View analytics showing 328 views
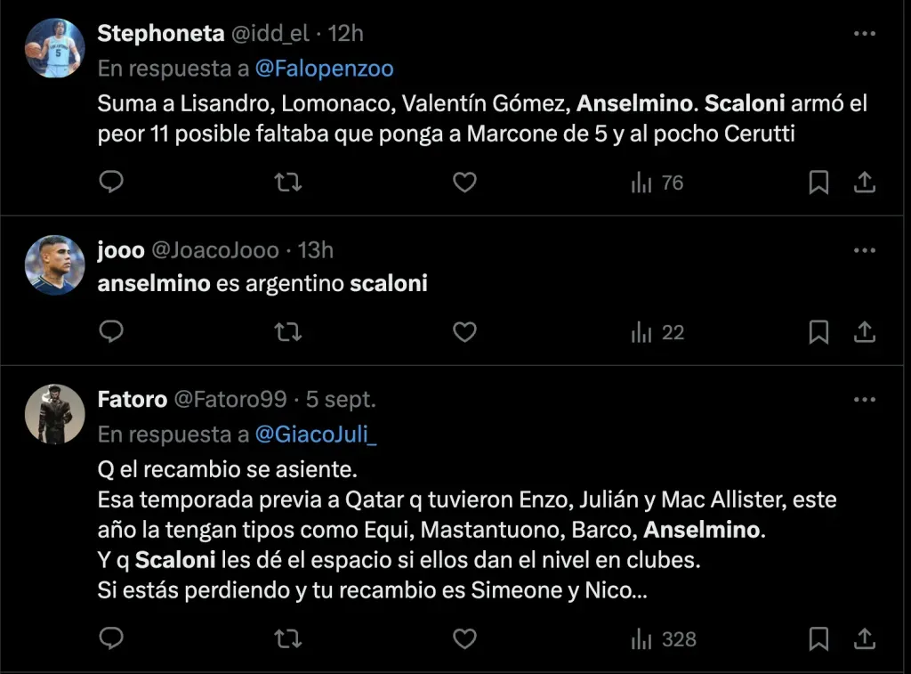This screenshot has width=911, height=674. coord(664,638)
